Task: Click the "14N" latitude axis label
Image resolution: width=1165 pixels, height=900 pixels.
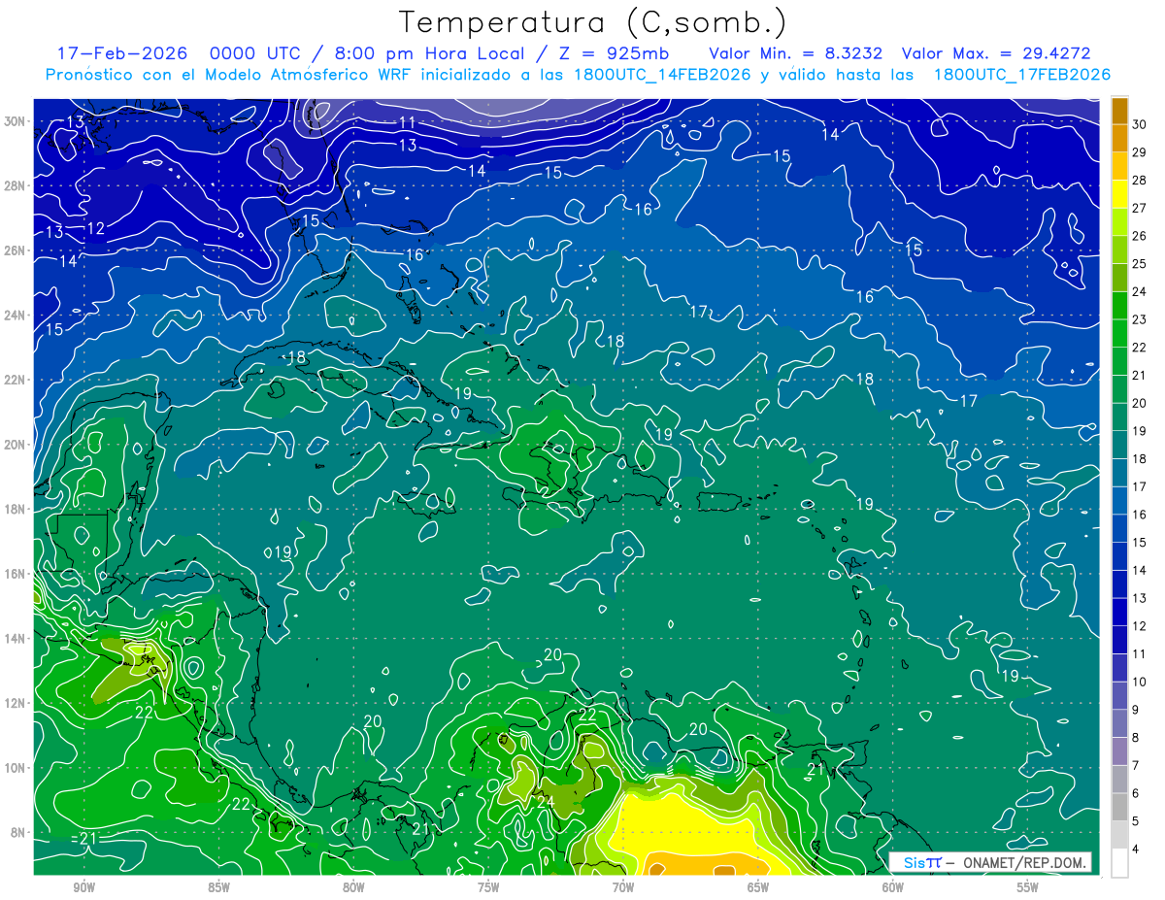Action: point(16,638)
